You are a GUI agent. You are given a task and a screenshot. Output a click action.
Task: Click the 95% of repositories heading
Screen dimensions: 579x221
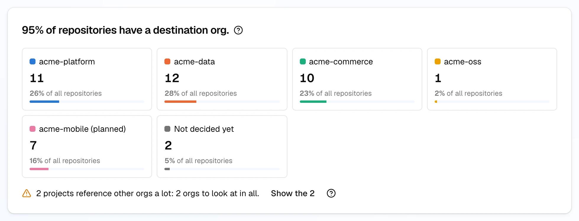[x=125, y=30]
